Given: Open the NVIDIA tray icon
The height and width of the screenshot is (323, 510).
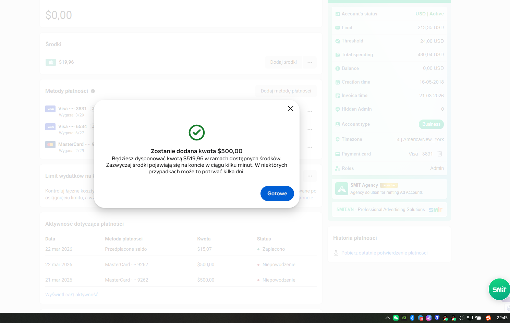Looking at the screenshot, I should pos(404,318).
